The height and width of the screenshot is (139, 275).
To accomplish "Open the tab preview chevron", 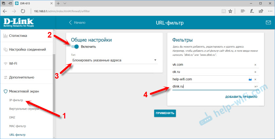I will pos(65,3).
